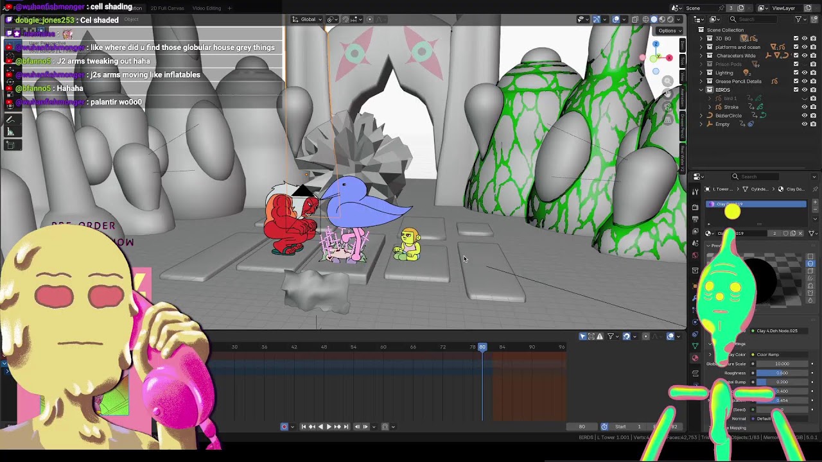Show bird 1 with its eye icon

pyautogui.click(x=805, y=99)
